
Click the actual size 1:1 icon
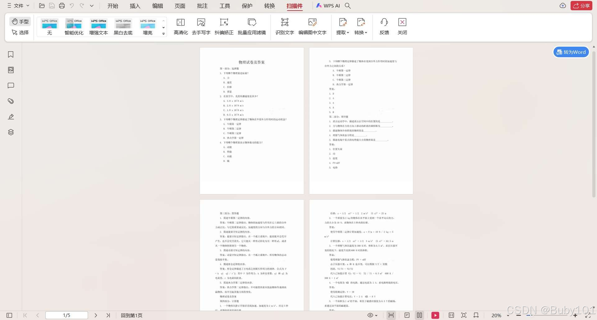click(x=451, y=315)
